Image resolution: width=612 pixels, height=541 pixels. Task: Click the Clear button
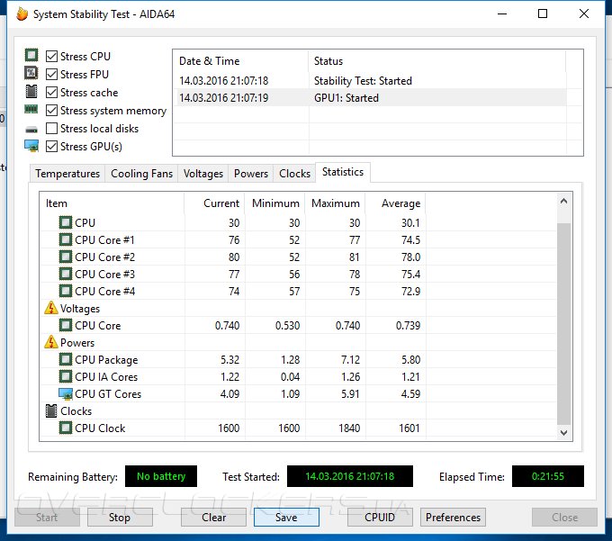[213, 518]
